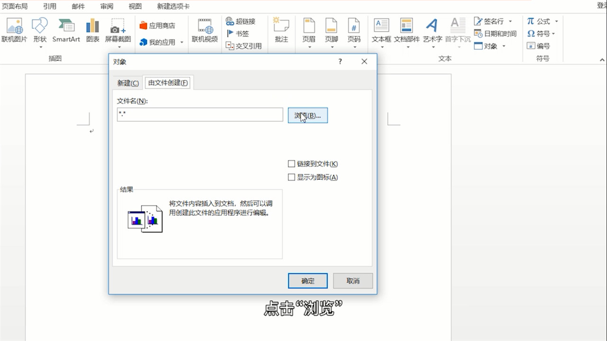The height and width of the screenshot is (341, 607).
Task: Add a comment (批注)
Action: [x=282, y=30]
